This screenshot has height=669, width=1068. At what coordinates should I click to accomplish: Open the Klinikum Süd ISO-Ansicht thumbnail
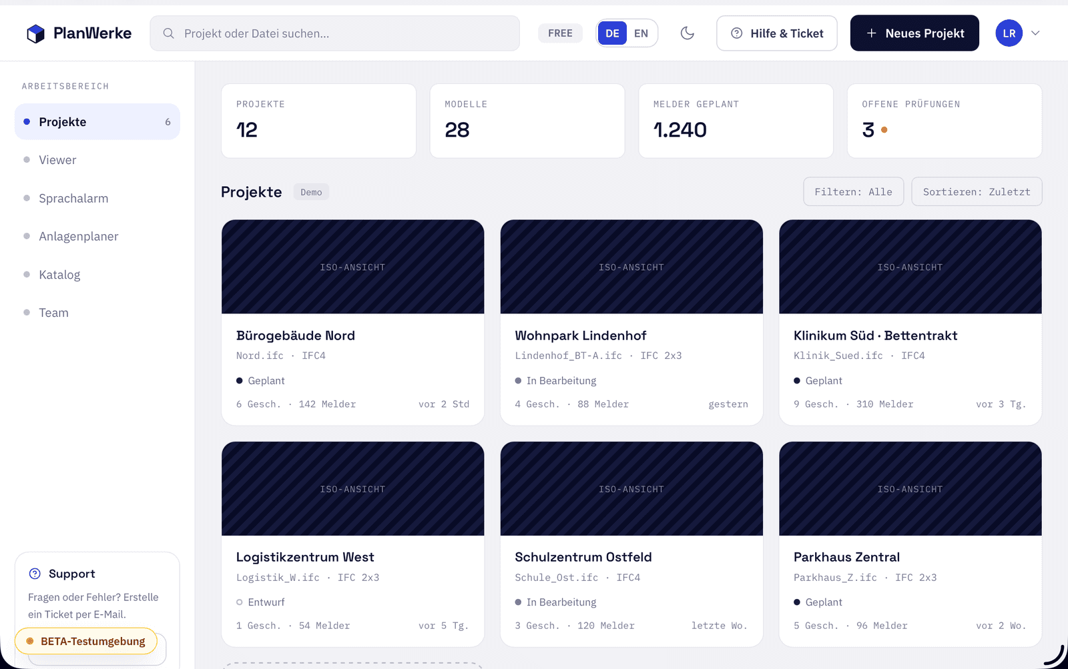(x=910, y=267)
